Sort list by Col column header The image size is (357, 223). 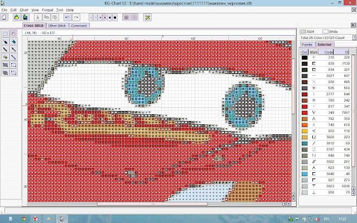(x=304, y=52)
